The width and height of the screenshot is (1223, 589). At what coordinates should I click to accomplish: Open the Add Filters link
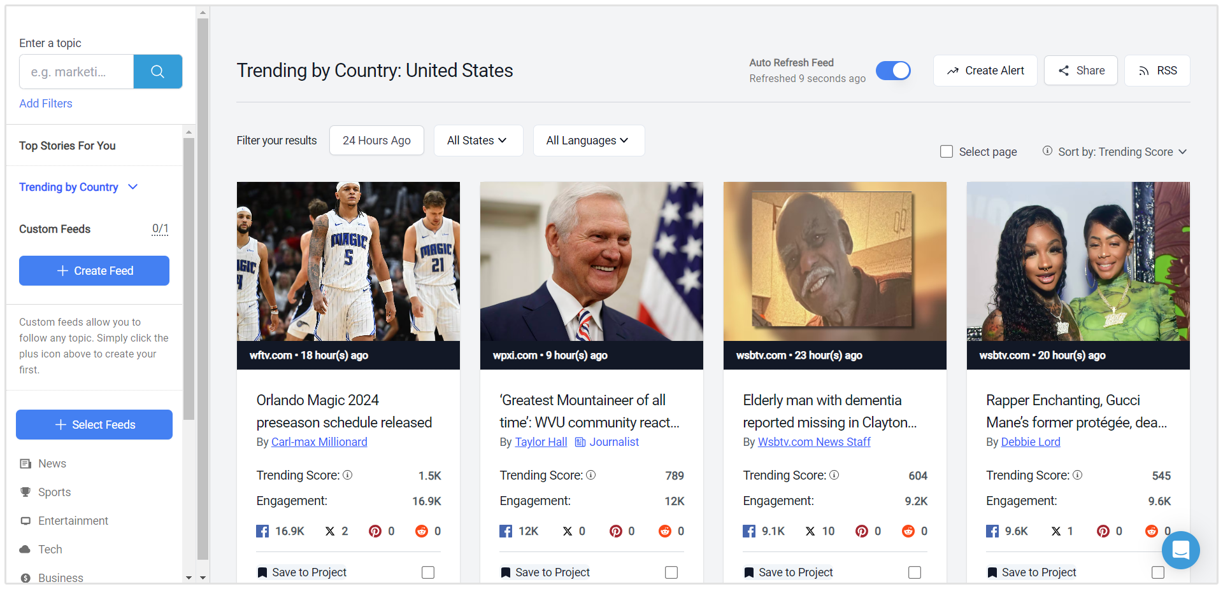[46, 104]
